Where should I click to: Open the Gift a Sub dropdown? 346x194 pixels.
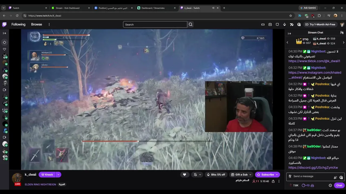[241, 175]
